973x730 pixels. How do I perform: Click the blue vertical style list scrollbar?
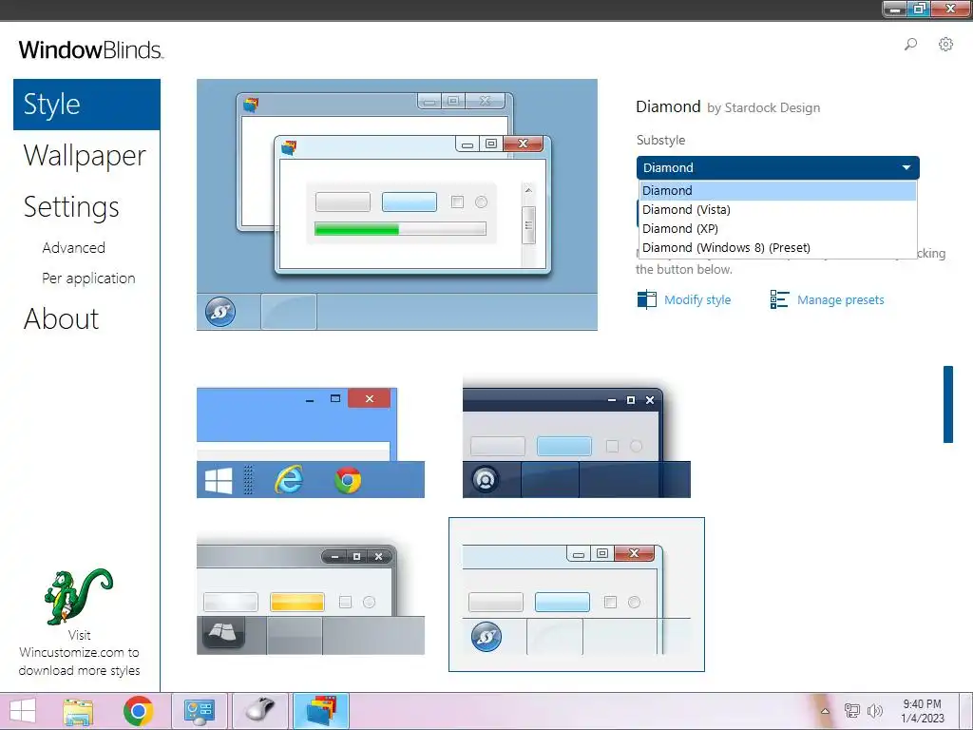click(947, 404)
